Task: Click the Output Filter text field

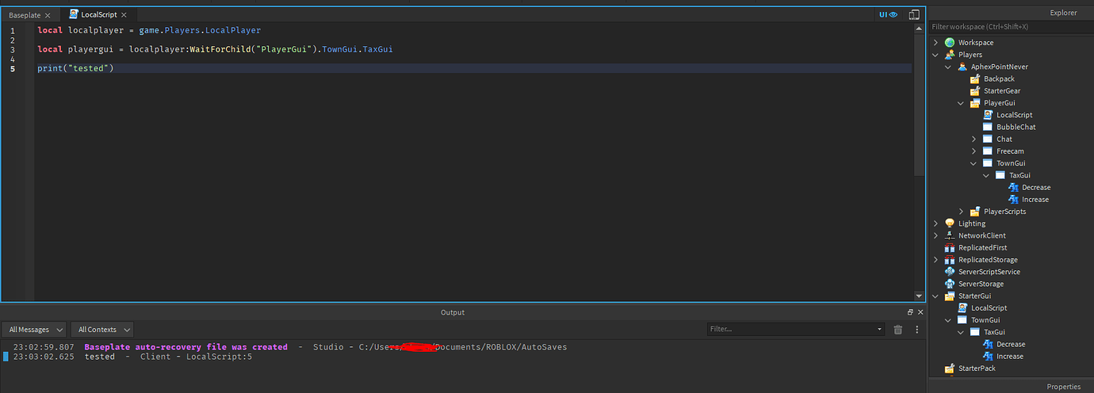Action: 791,330
